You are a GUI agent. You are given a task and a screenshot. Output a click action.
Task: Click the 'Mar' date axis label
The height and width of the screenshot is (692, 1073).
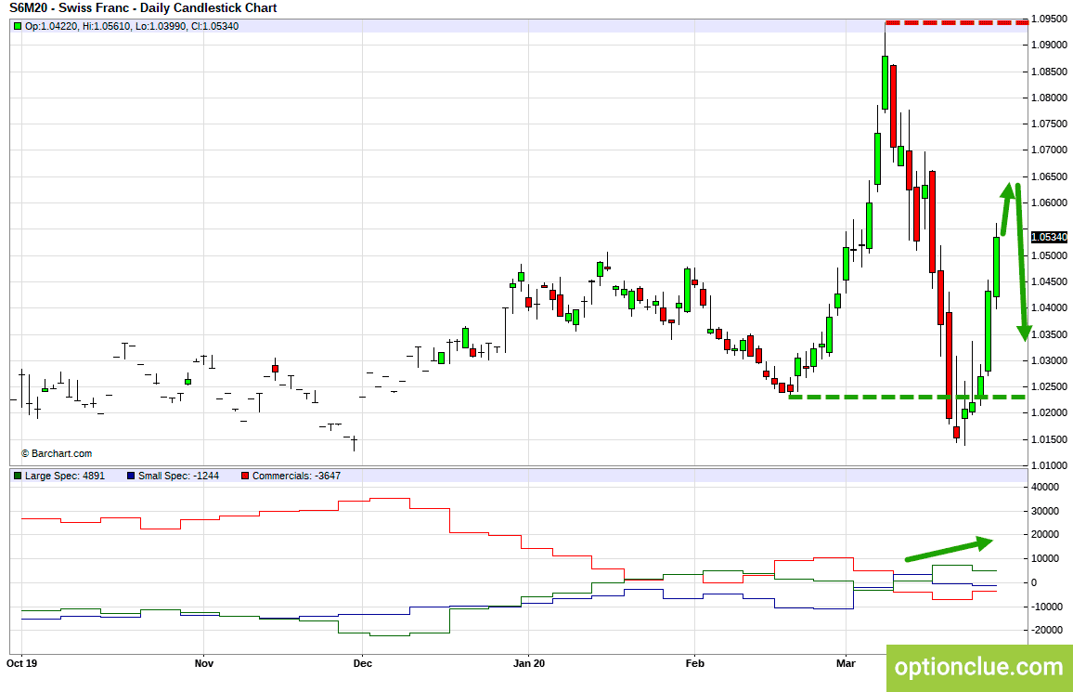pos(847,663)
